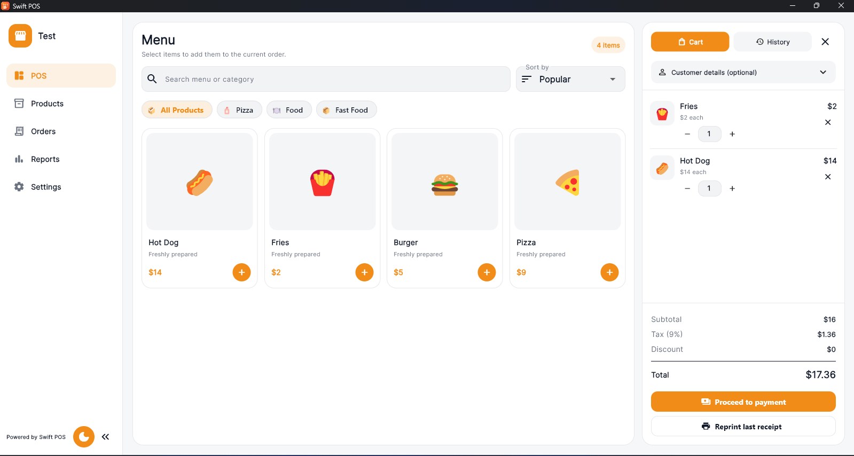The image size is (854, 456).
Task: Toggle dark mode with moon icon
Action: 84,437
